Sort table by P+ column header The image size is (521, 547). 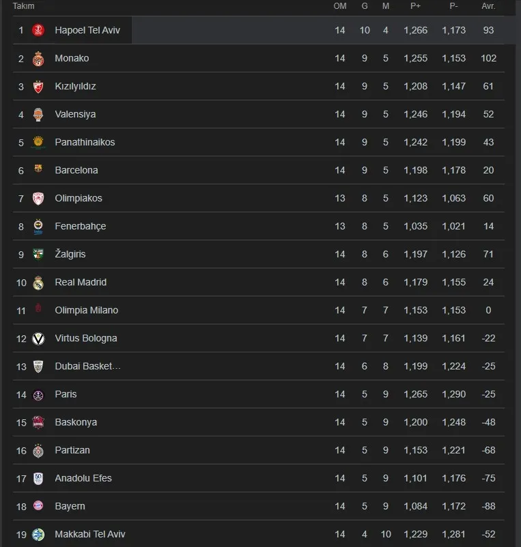(415, 6)
